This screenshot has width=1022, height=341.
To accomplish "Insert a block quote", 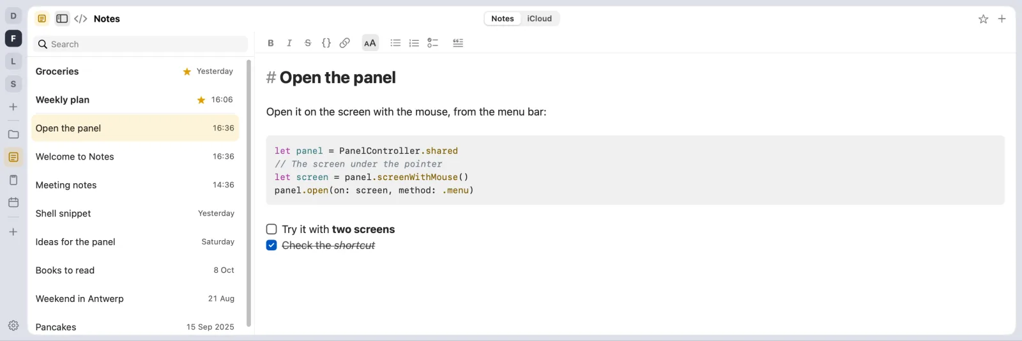I will tap(458, 43).
